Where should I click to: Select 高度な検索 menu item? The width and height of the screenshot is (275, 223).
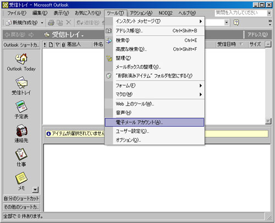click(155, 49)
